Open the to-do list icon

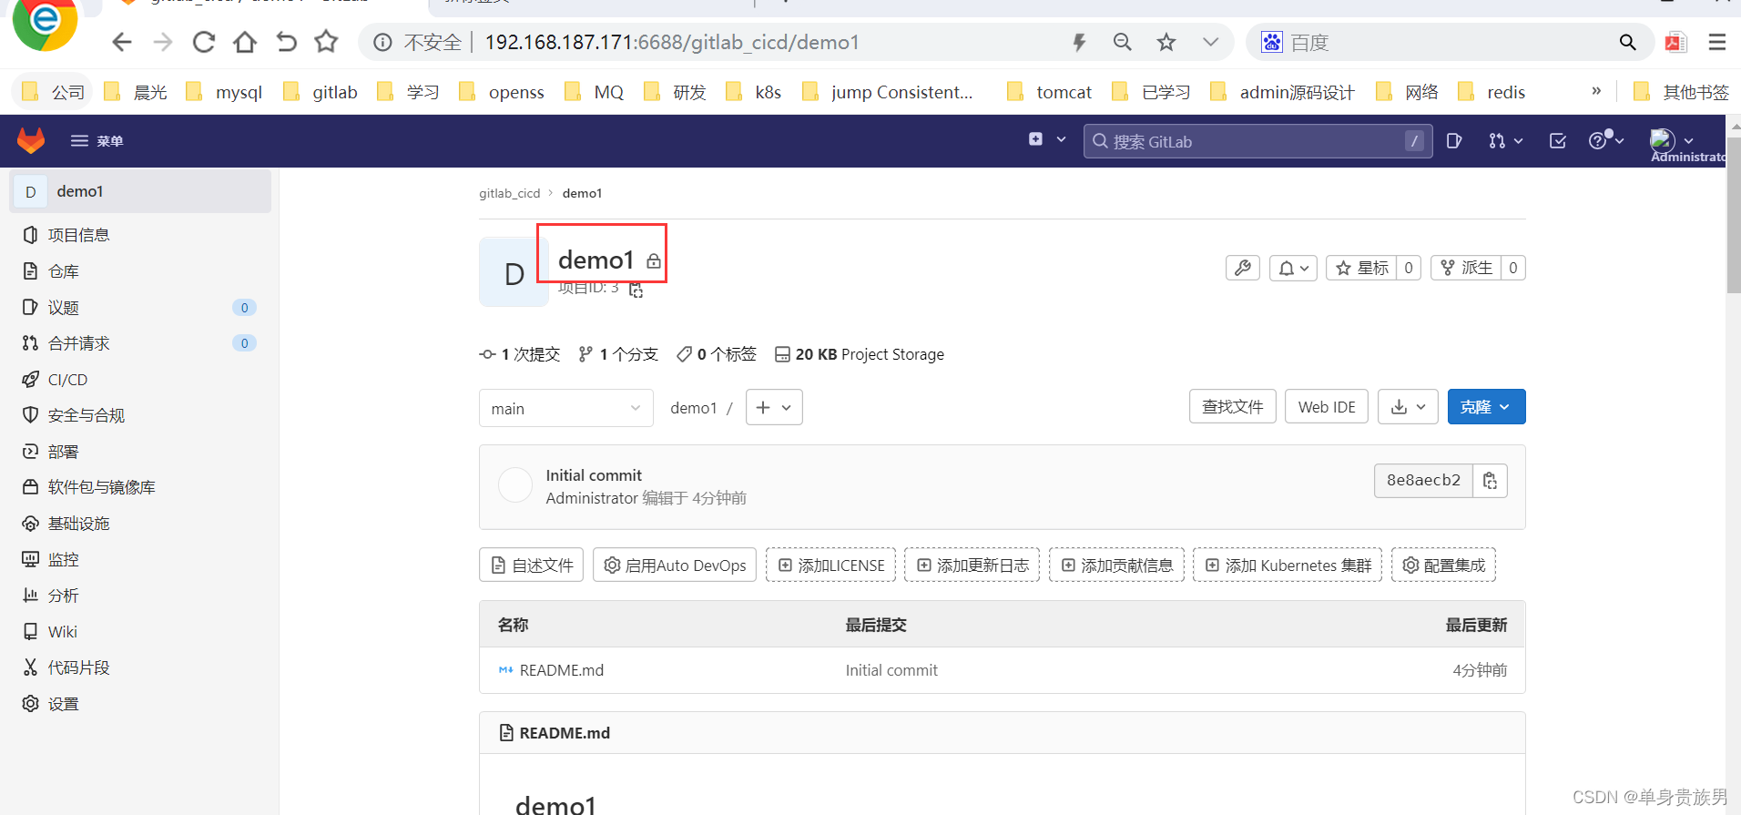point(1558,141)
